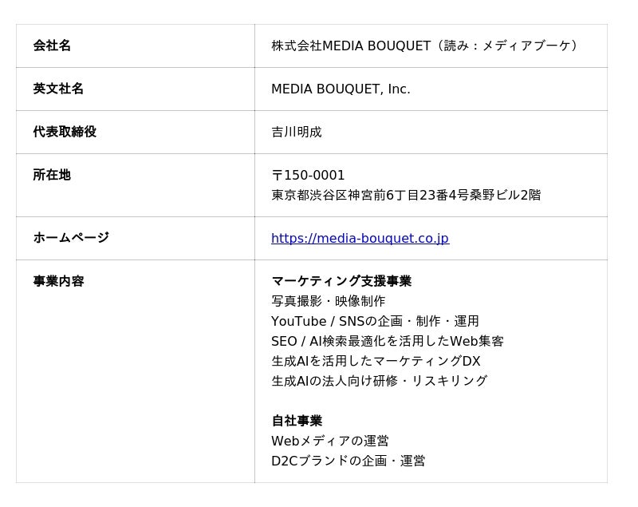Select the マーケティング支援事業 heading
638x507 pixels.
(x=341, y=281)
